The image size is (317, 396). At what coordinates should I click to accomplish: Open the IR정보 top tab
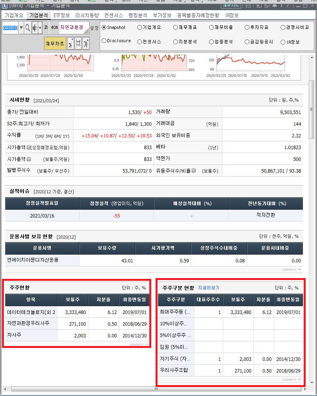pyautogui.click(x=232, y=15)
